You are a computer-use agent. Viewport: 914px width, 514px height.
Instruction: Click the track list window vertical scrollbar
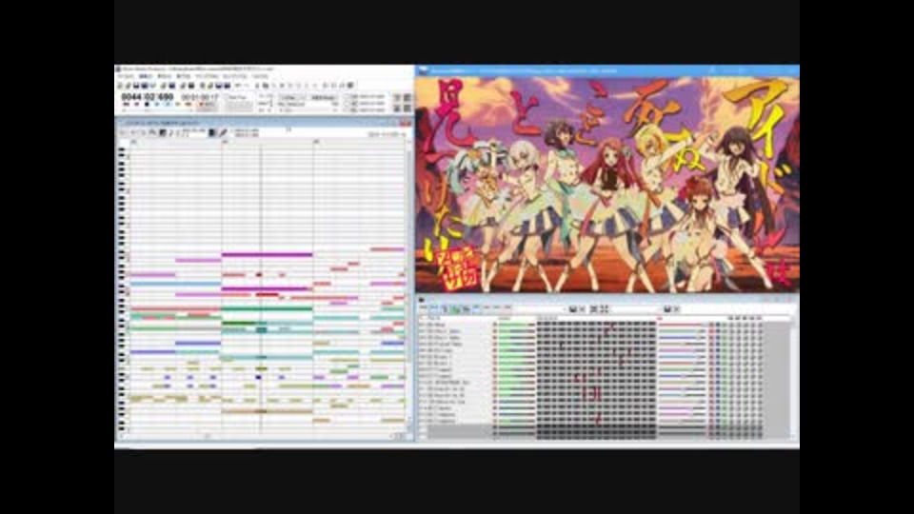coord(794,377)
